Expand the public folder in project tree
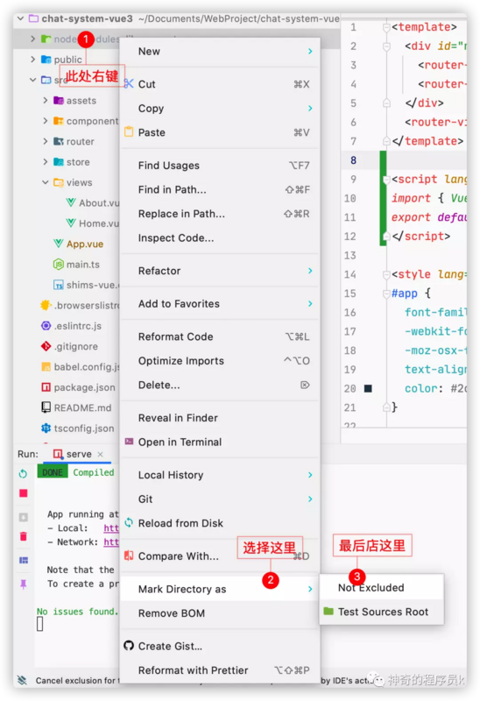Image resolution: width=480 pixels, height=701 pixels. [32, 59]
